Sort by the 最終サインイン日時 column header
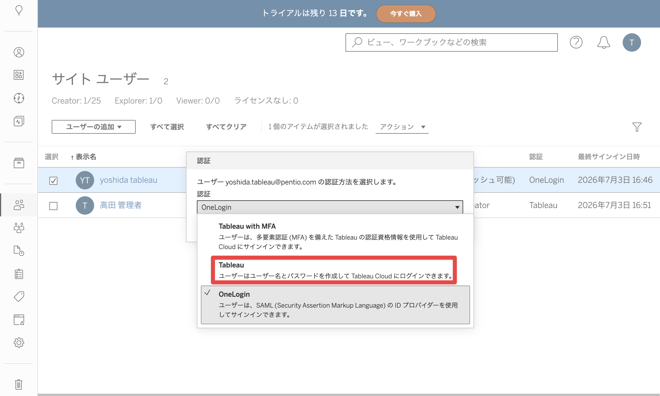 609,157
